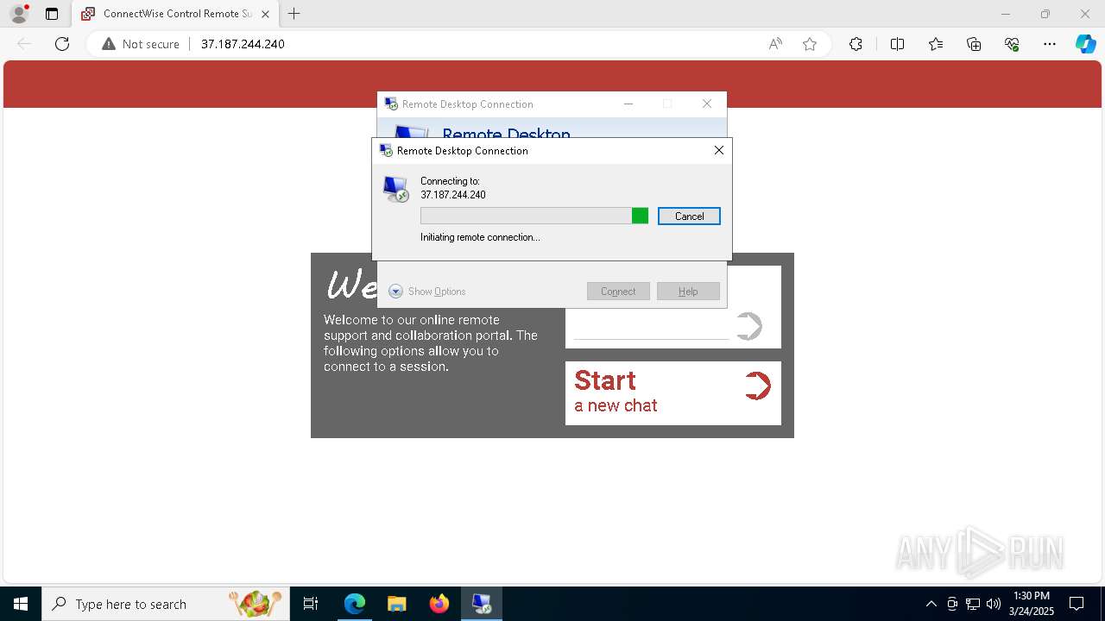Open Task View from taskbar
Viewport: 1105px width, 621px height.
(x=311, y=604)
